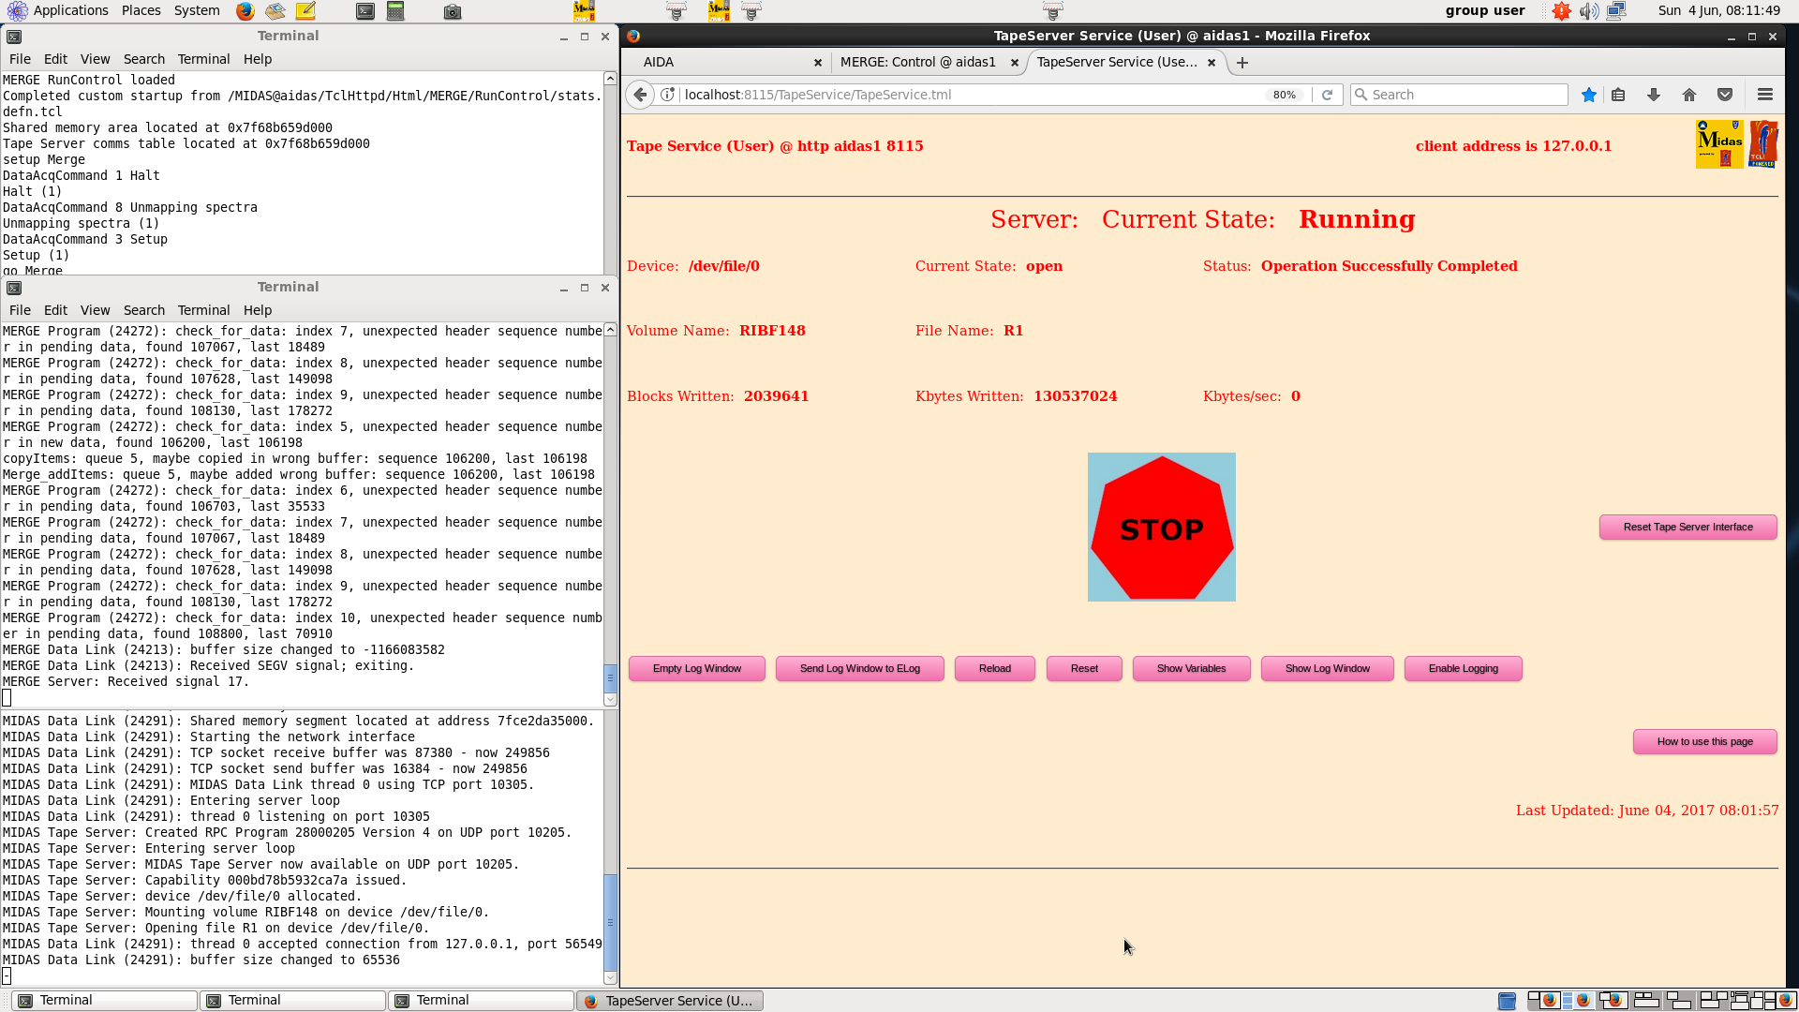Open the Firefox hamburger menu
The width and height of the screenshot is (1799, 1012).
[1765, 95]
